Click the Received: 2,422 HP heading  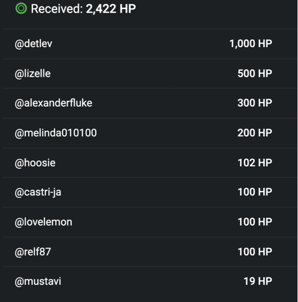tap(83, 9)
